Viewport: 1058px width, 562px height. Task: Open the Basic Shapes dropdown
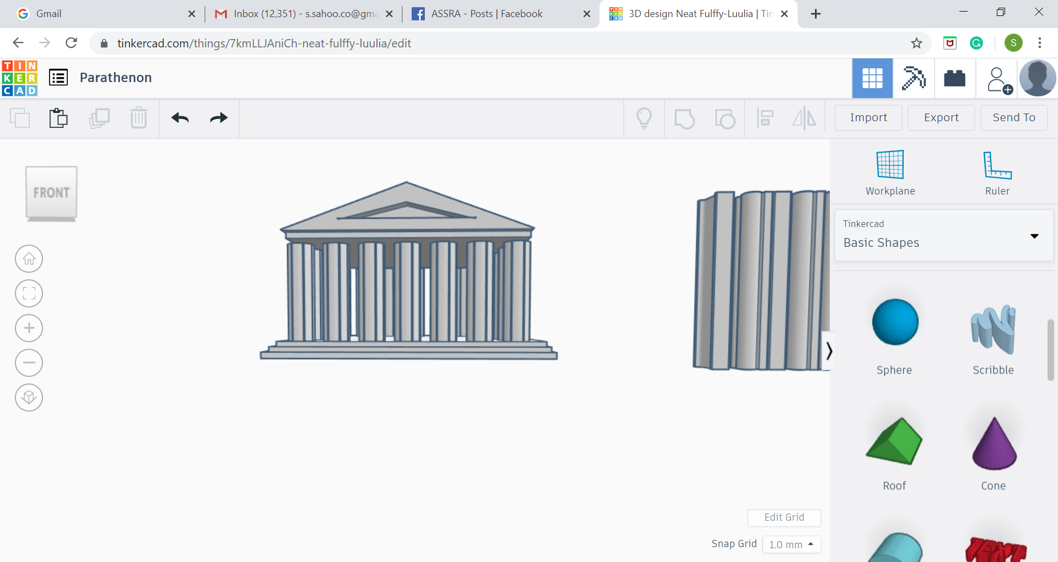tap(944, 235)
